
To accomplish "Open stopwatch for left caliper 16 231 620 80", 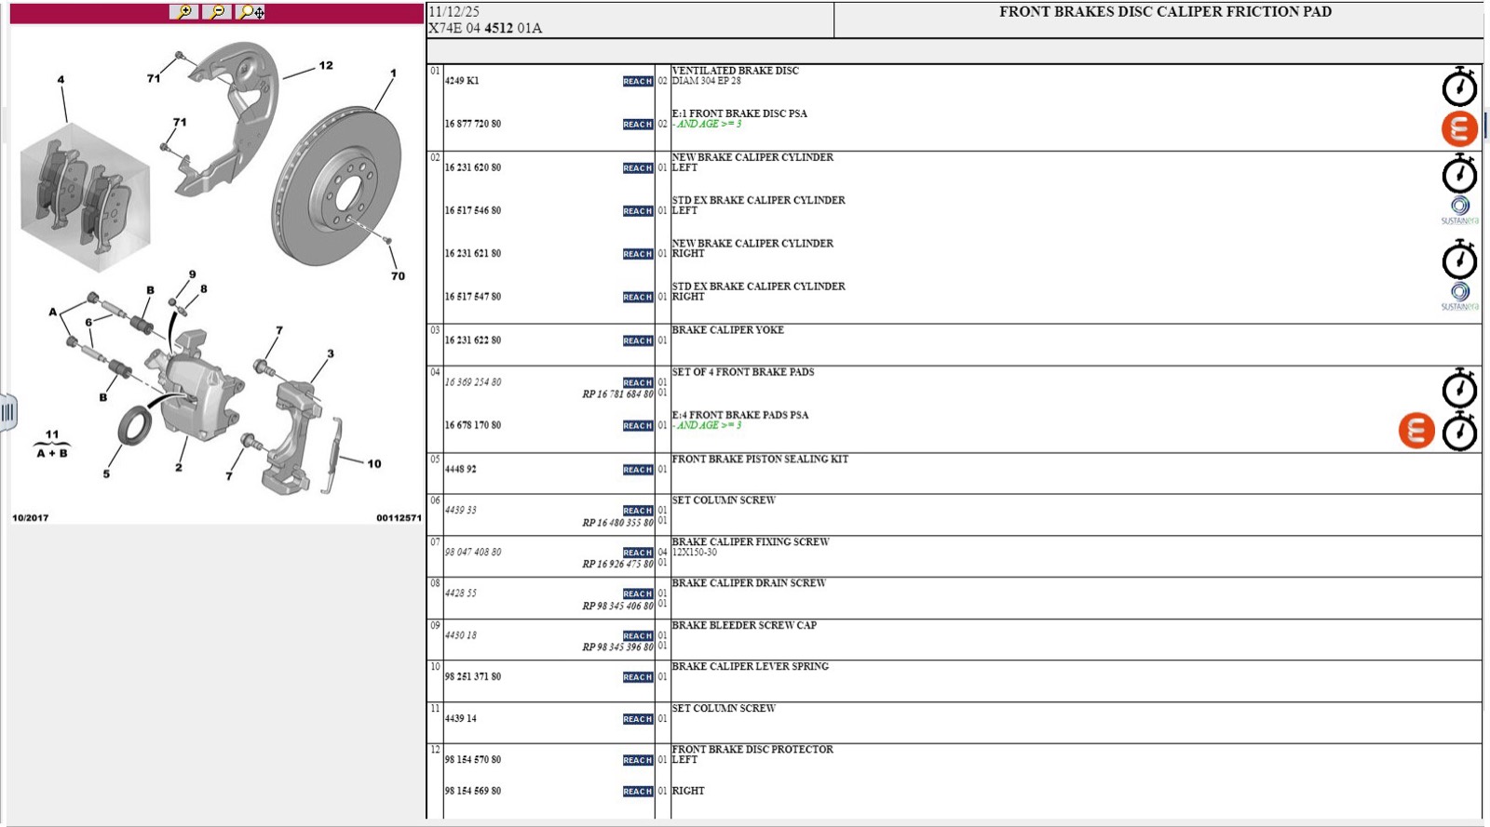I will [x=1459, y=173].
